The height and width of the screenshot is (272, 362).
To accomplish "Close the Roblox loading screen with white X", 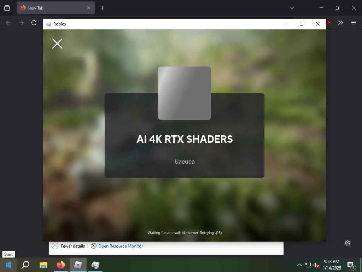I will pyautogui.click(x=57, y=44).
